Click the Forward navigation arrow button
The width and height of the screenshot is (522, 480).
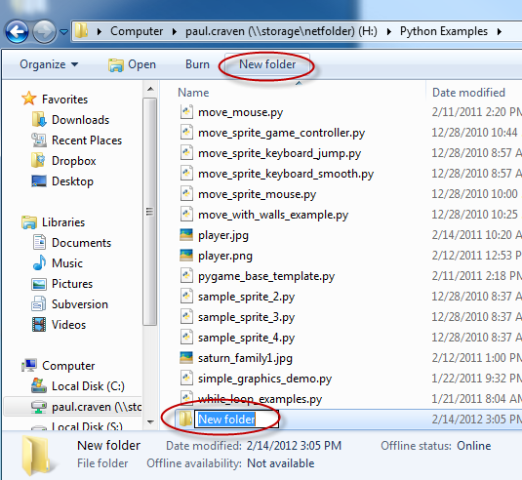tap(44, 31)
